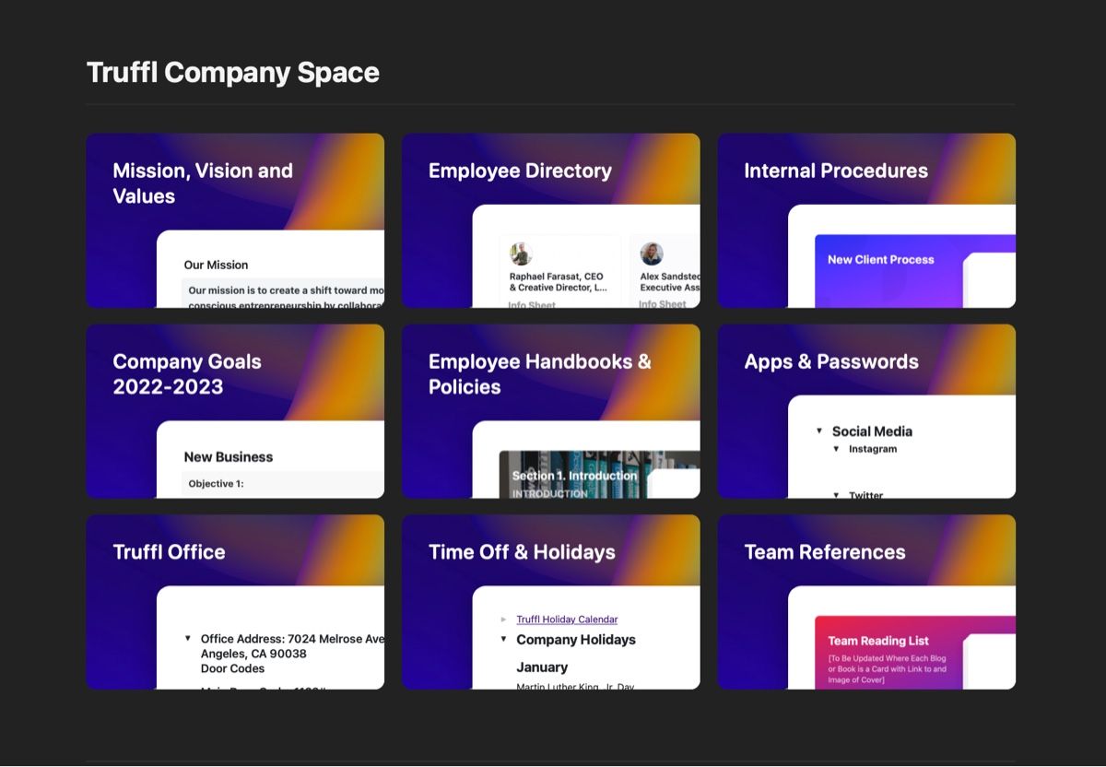Click the Social Media text
1106x767 pixels.
(x=872, y=431)
